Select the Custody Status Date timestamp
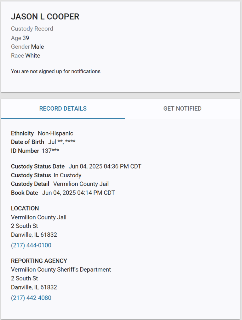The height and width of the screenshot is (320, 242). coord(105,166)
